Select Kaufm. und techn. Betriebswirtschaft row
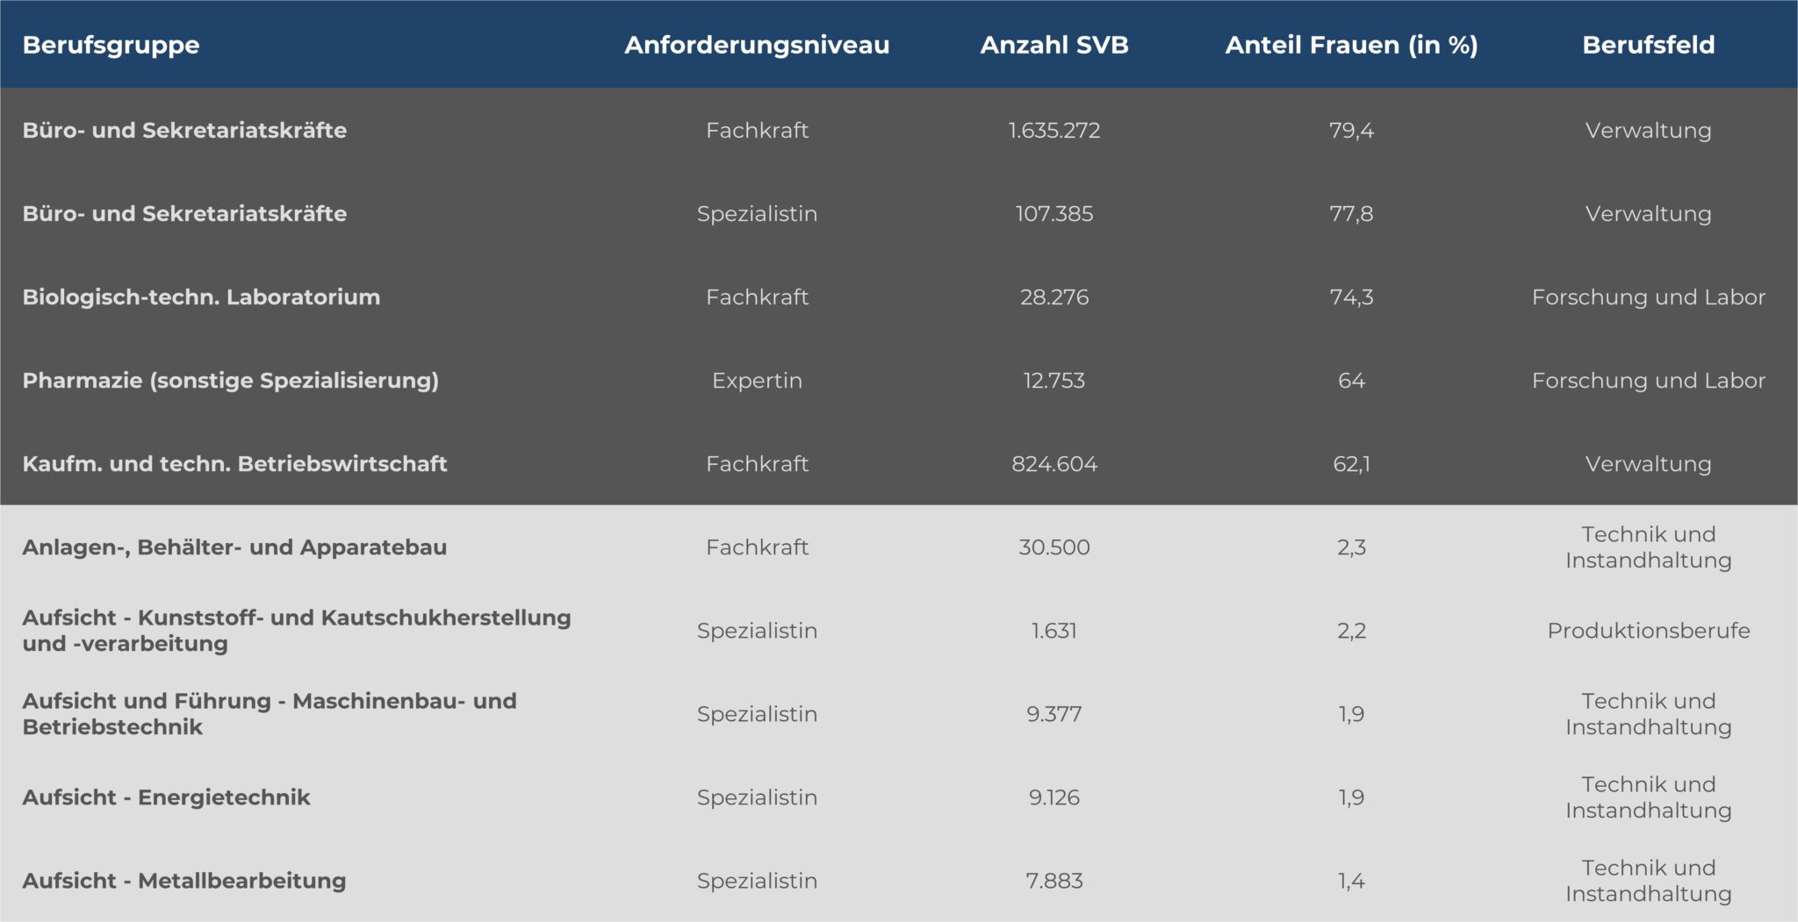This screenshot has height=922, width=1798. click(234, 464)
